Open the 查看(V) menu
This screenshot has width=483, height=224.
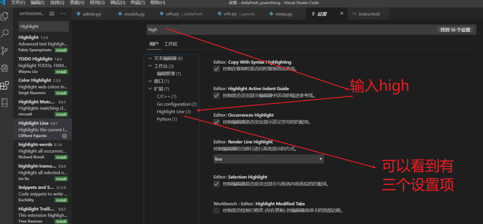click(x=77, y=3)
